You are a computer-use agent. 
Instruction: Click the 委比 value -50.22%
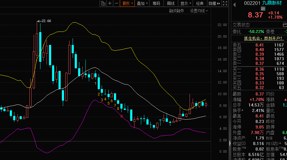coord(256,32)
